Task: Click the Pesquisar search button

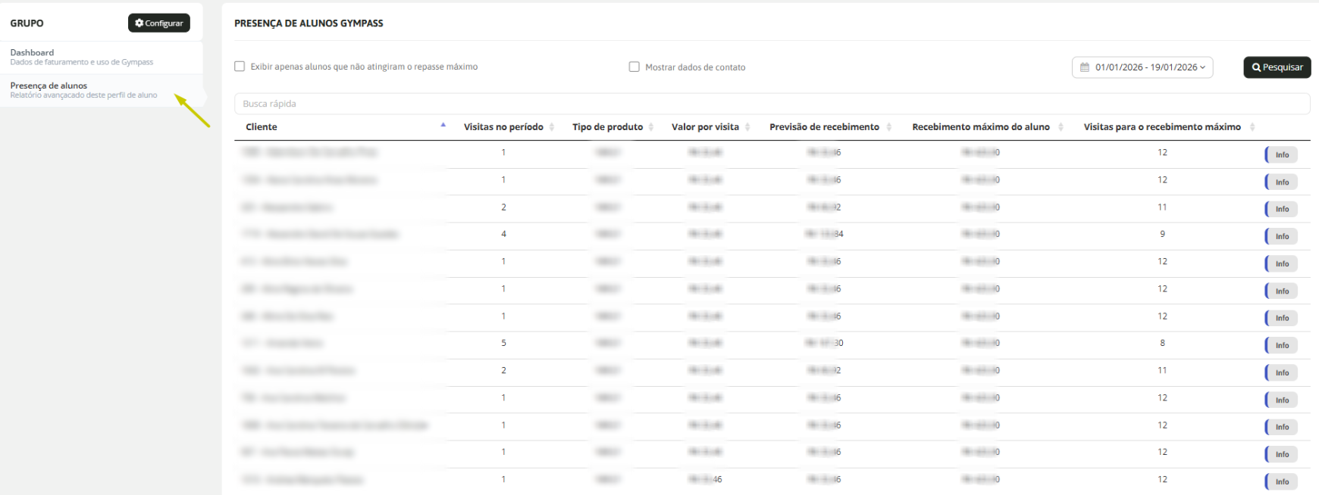Action: coord(1277,67)
